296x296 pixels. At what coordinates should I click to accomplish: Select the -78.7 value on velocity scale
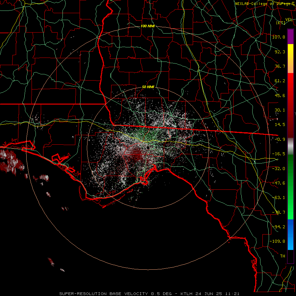click(x=279, y=212)
